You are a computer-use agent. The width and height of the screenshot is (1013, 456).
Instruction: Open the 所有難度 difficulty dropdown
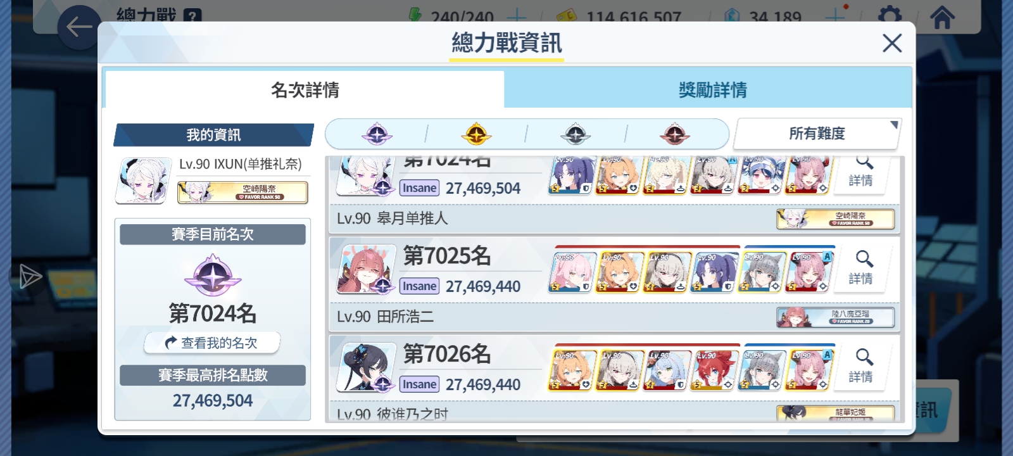point(817,134)
